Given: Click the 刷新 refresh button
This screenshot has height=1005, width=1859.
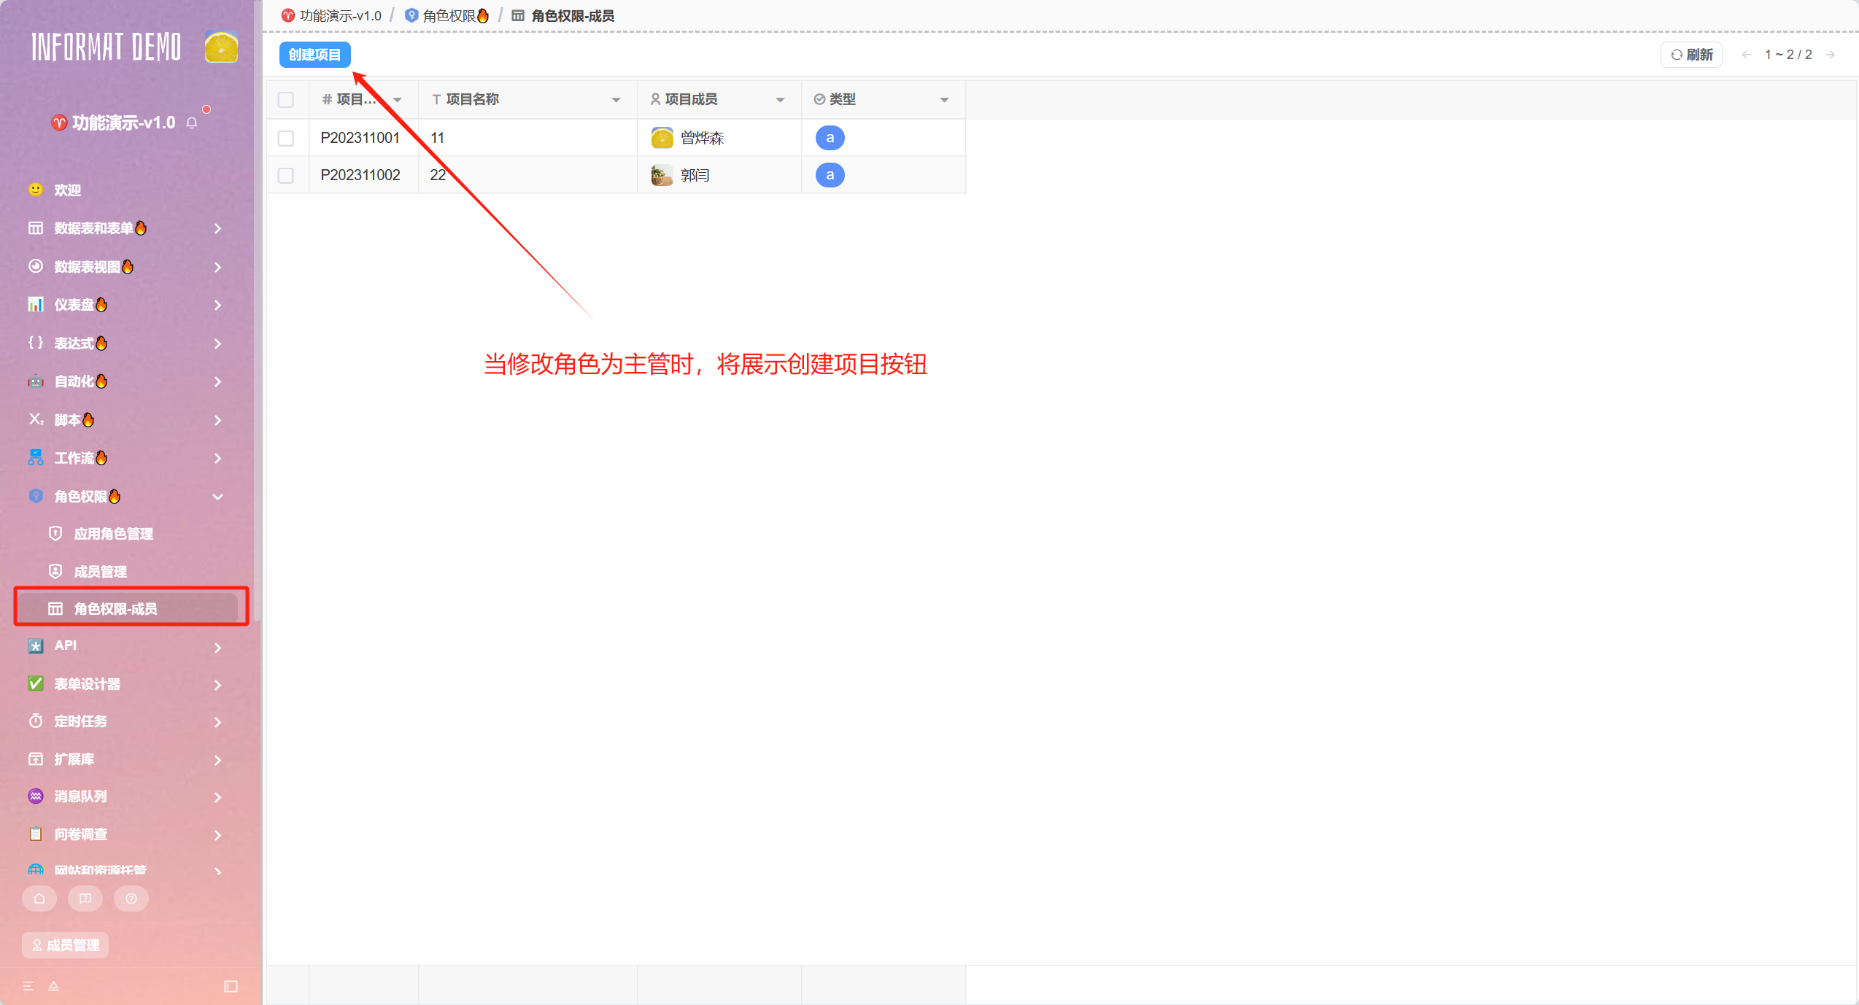Looking at the screenshot, I should pos(1691,55).
